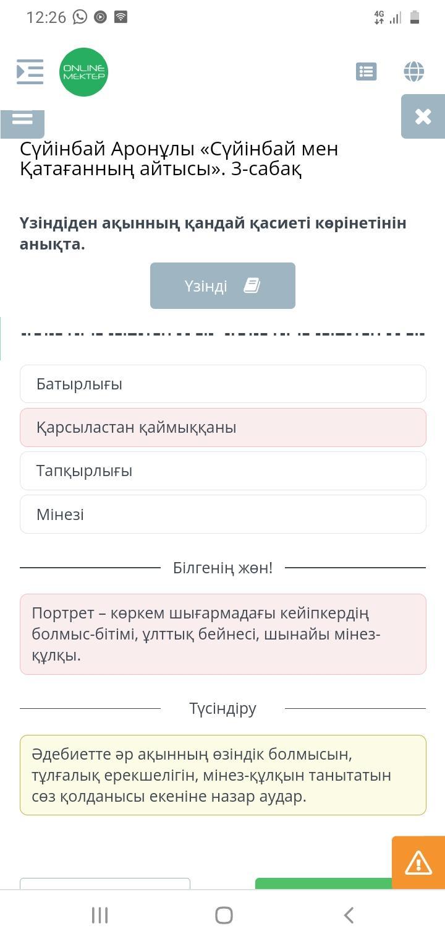Click the Online Mektep logo
Image resolution: width=445 pixels, height=941 pixels.
pos(83,72)
